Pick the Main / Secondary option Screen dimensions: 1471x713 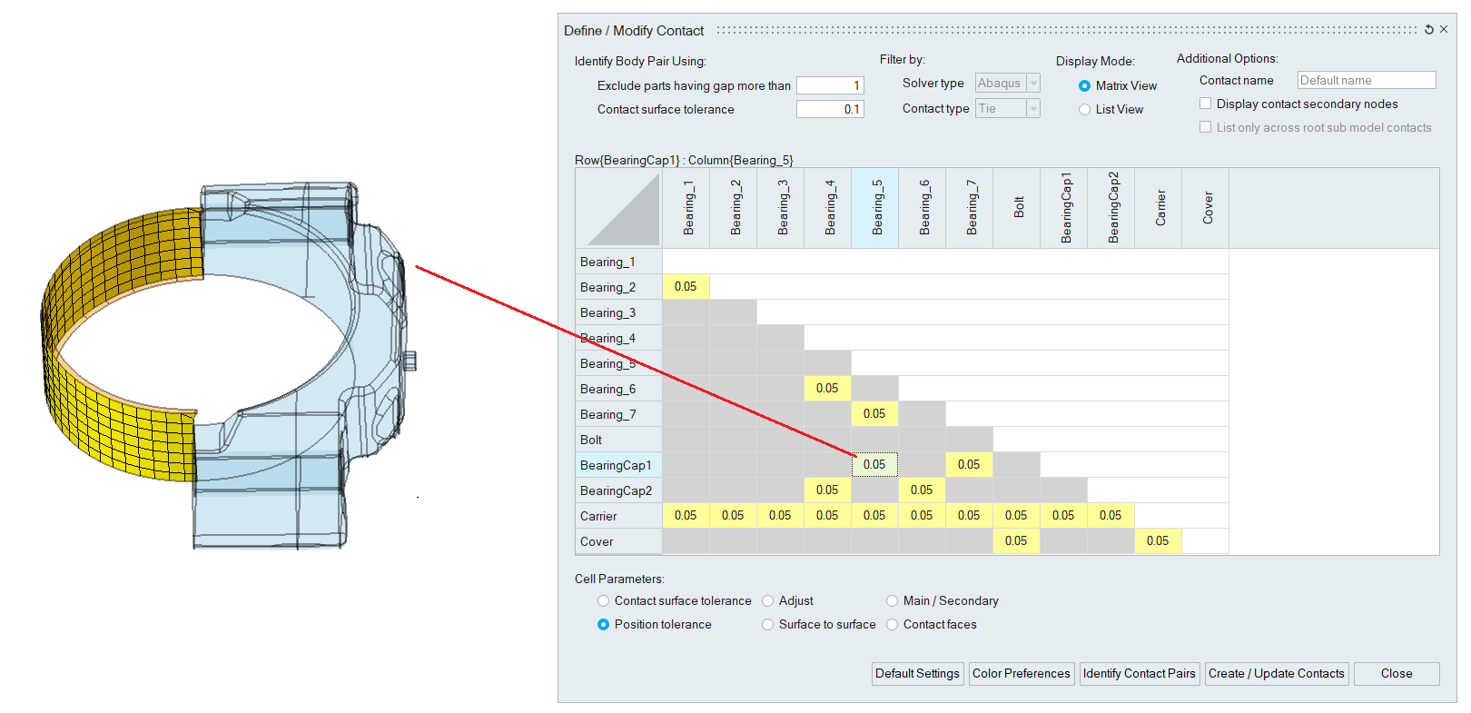[892, 601]
